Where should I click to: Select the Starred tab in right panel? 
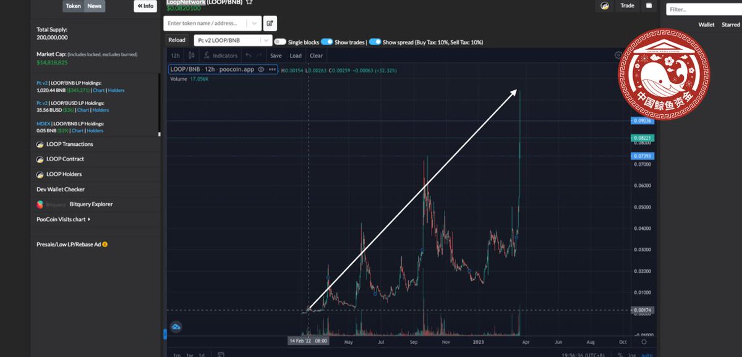pyautogui.click(x=730, y=25)
